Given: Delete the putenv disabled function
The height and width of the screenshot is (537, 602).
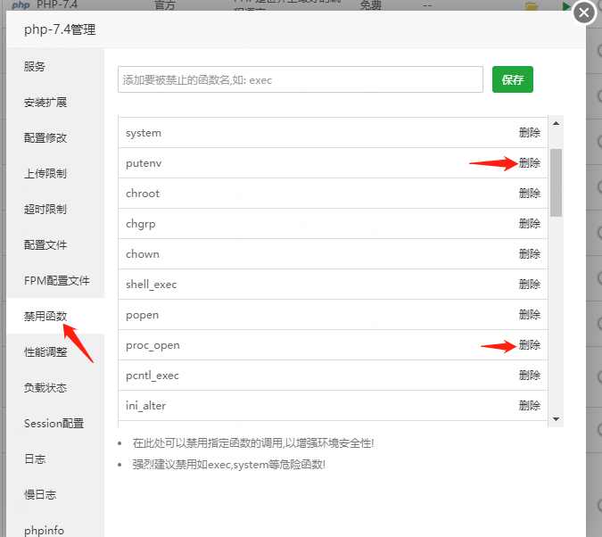Looking at the screenshot, I should point(529,163).
